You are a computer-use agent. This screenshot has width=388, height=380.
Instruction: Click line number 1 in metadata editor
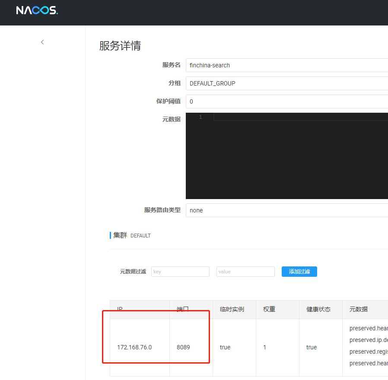click(x=200, y=117)
